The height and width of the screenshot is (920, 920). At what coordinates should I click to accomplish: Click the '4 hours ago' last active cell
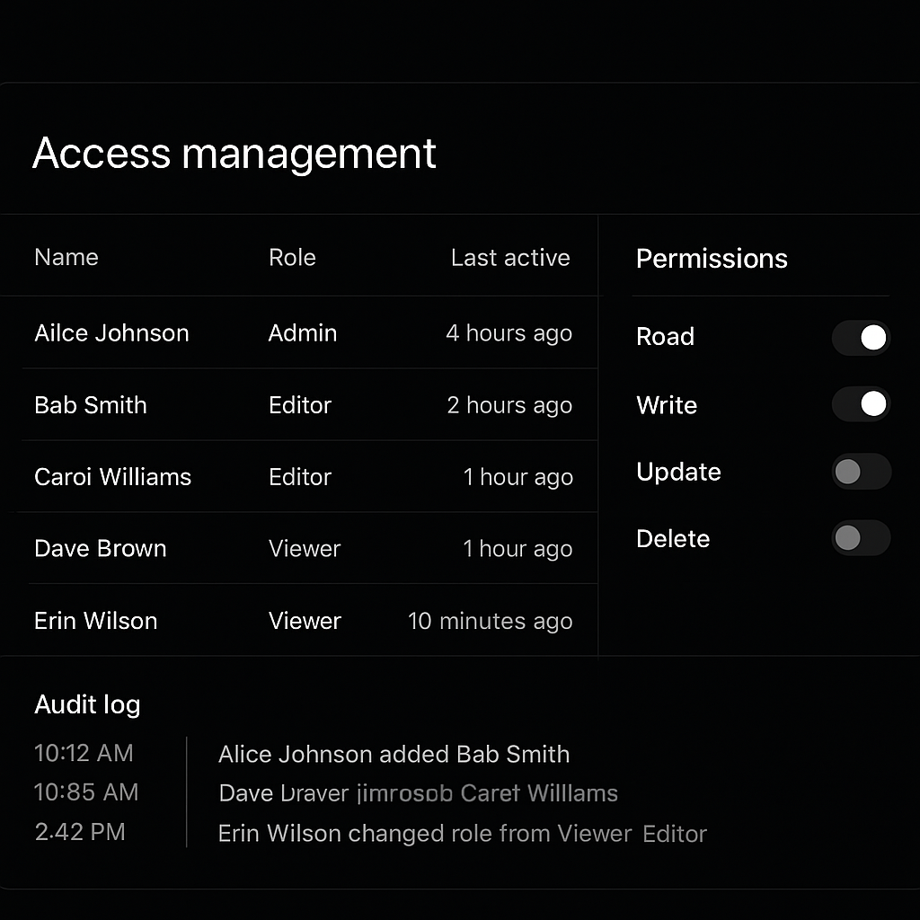coord(509,333)
